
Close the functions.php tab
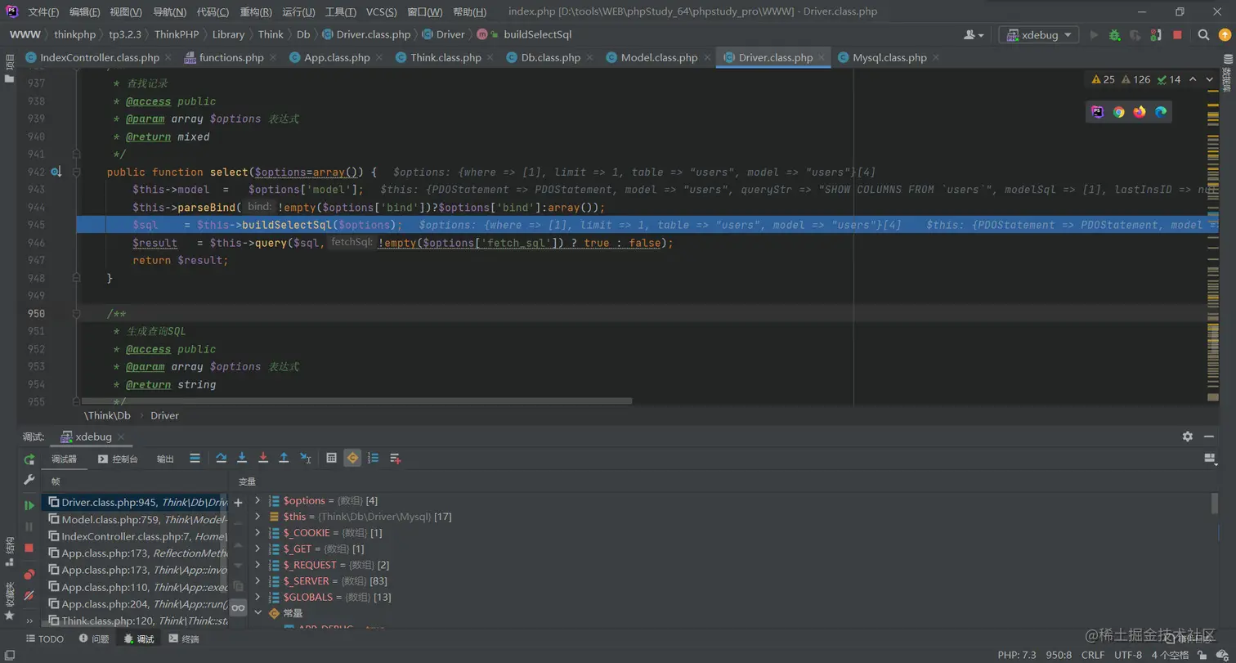(x=275, y=57)
